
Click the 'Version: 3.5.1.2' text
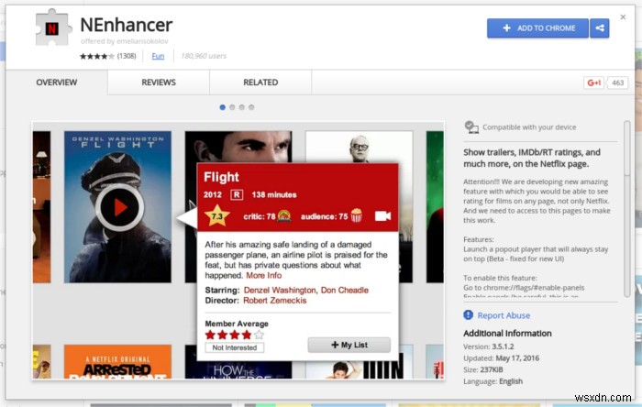489,346
